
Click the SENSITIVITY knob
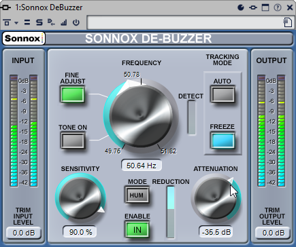point(80,198)
